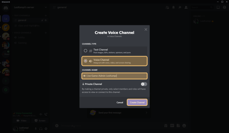The image size is (229, 133).
Task: Toggle noise suppression icon
Action: coord(41,114)
